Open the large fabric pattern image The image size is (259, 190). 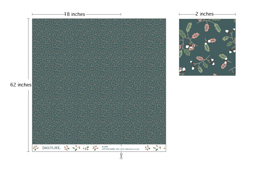[99, 81]
